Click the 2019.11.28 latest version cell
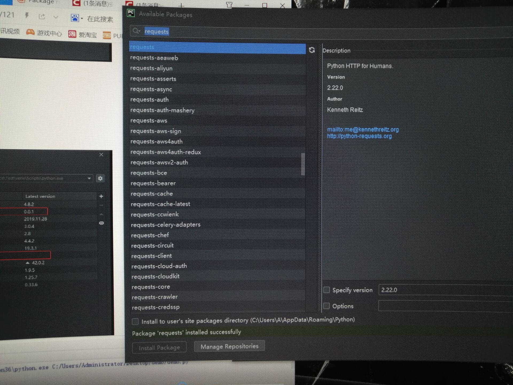Image resolution: width=513 pixels, height=385 pixels. tap(35, 219)
